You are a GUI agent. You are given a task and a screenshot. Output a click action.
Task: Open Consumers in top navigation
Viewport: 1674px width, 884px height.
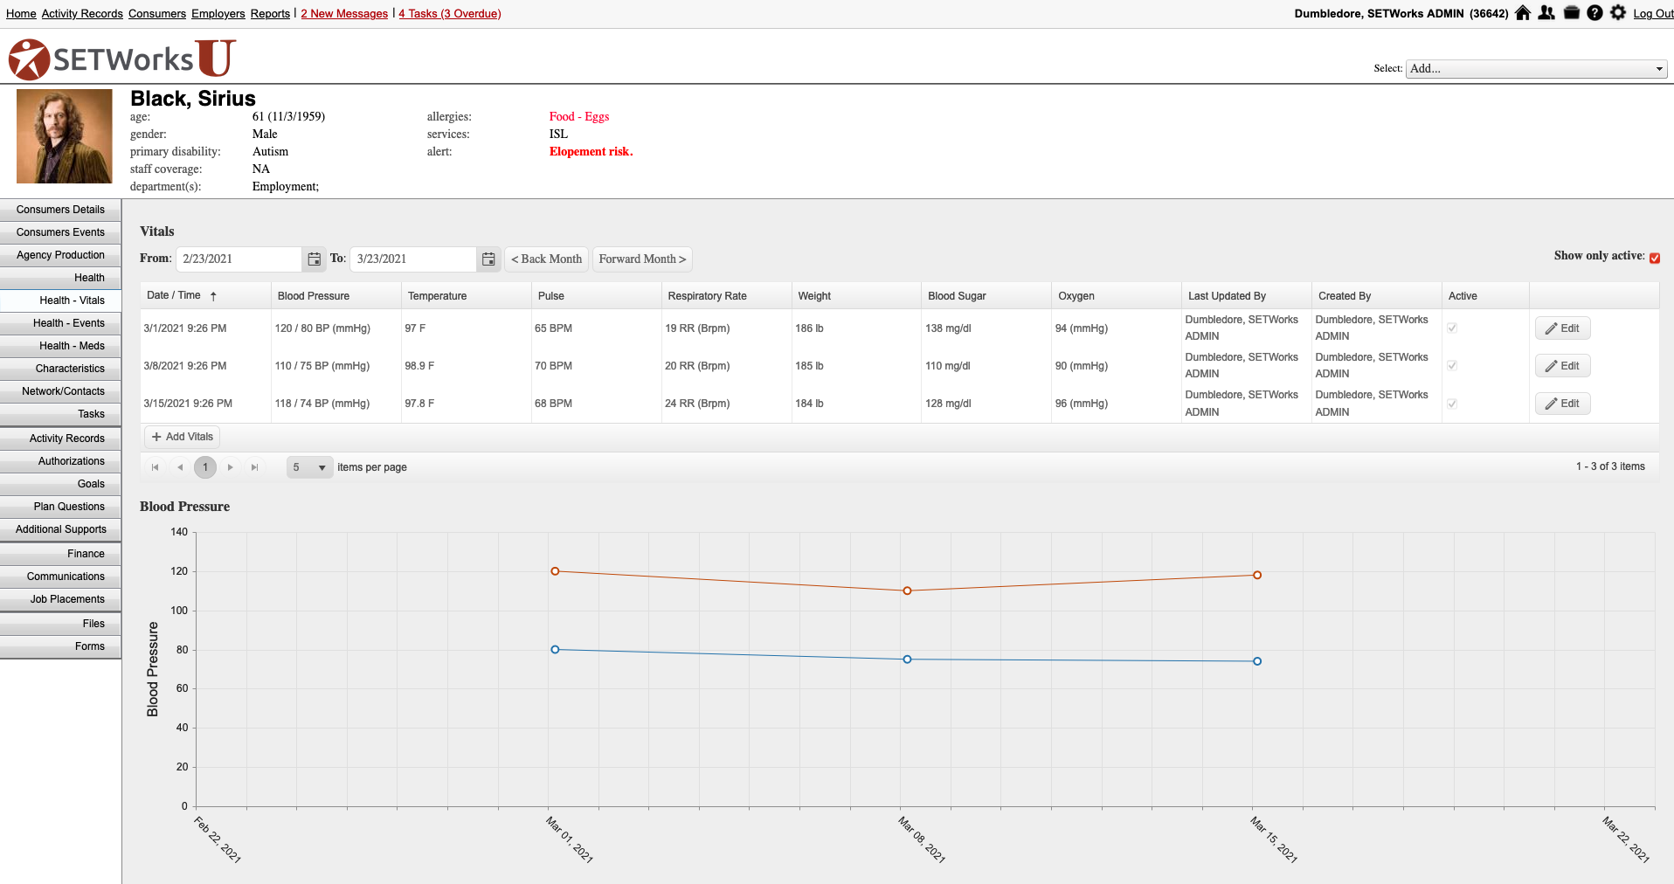click(157, 14)
